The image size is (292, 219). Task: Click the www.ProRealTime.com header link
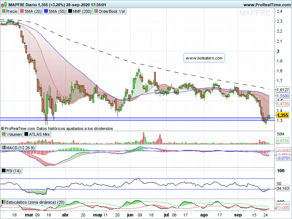click(268, 5)
